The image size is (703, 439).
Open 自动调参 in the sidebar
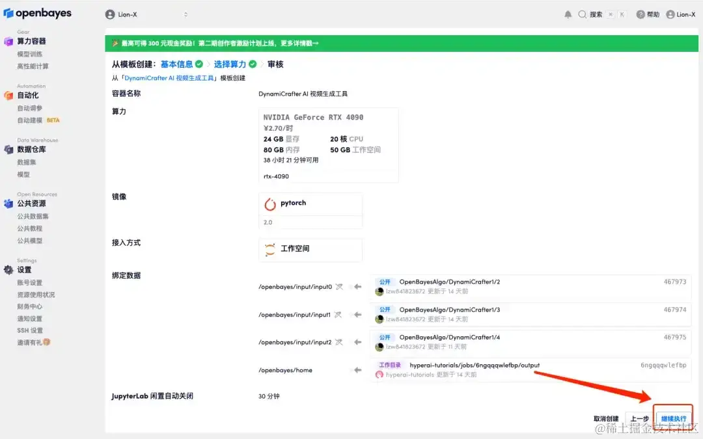coord(29,108)
